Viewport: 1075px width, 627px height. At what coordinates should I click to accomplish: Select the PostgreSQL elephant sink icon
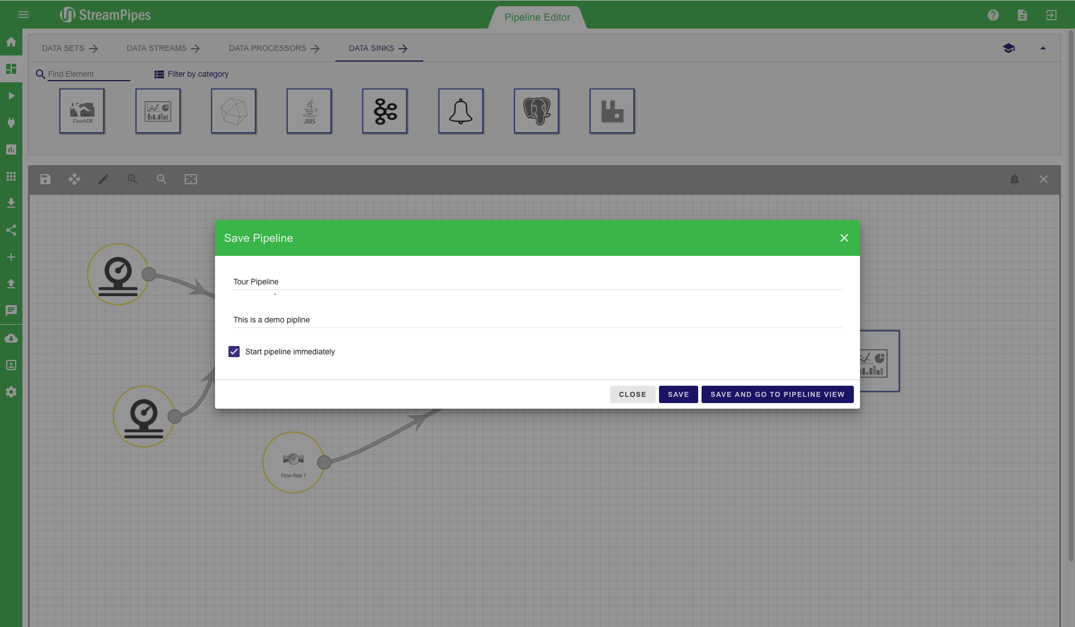click(x=536, y=111)
